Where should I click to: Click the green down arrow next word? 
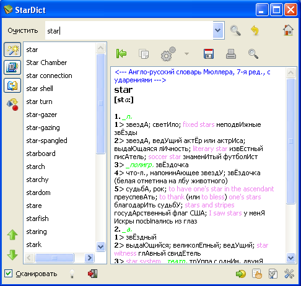tap(12, 254)
